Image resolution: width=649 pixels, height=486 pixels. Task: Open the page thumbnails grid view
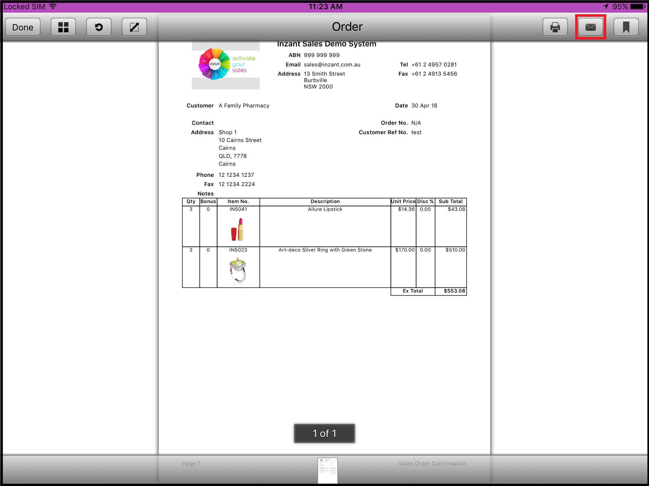coord(63,27)
